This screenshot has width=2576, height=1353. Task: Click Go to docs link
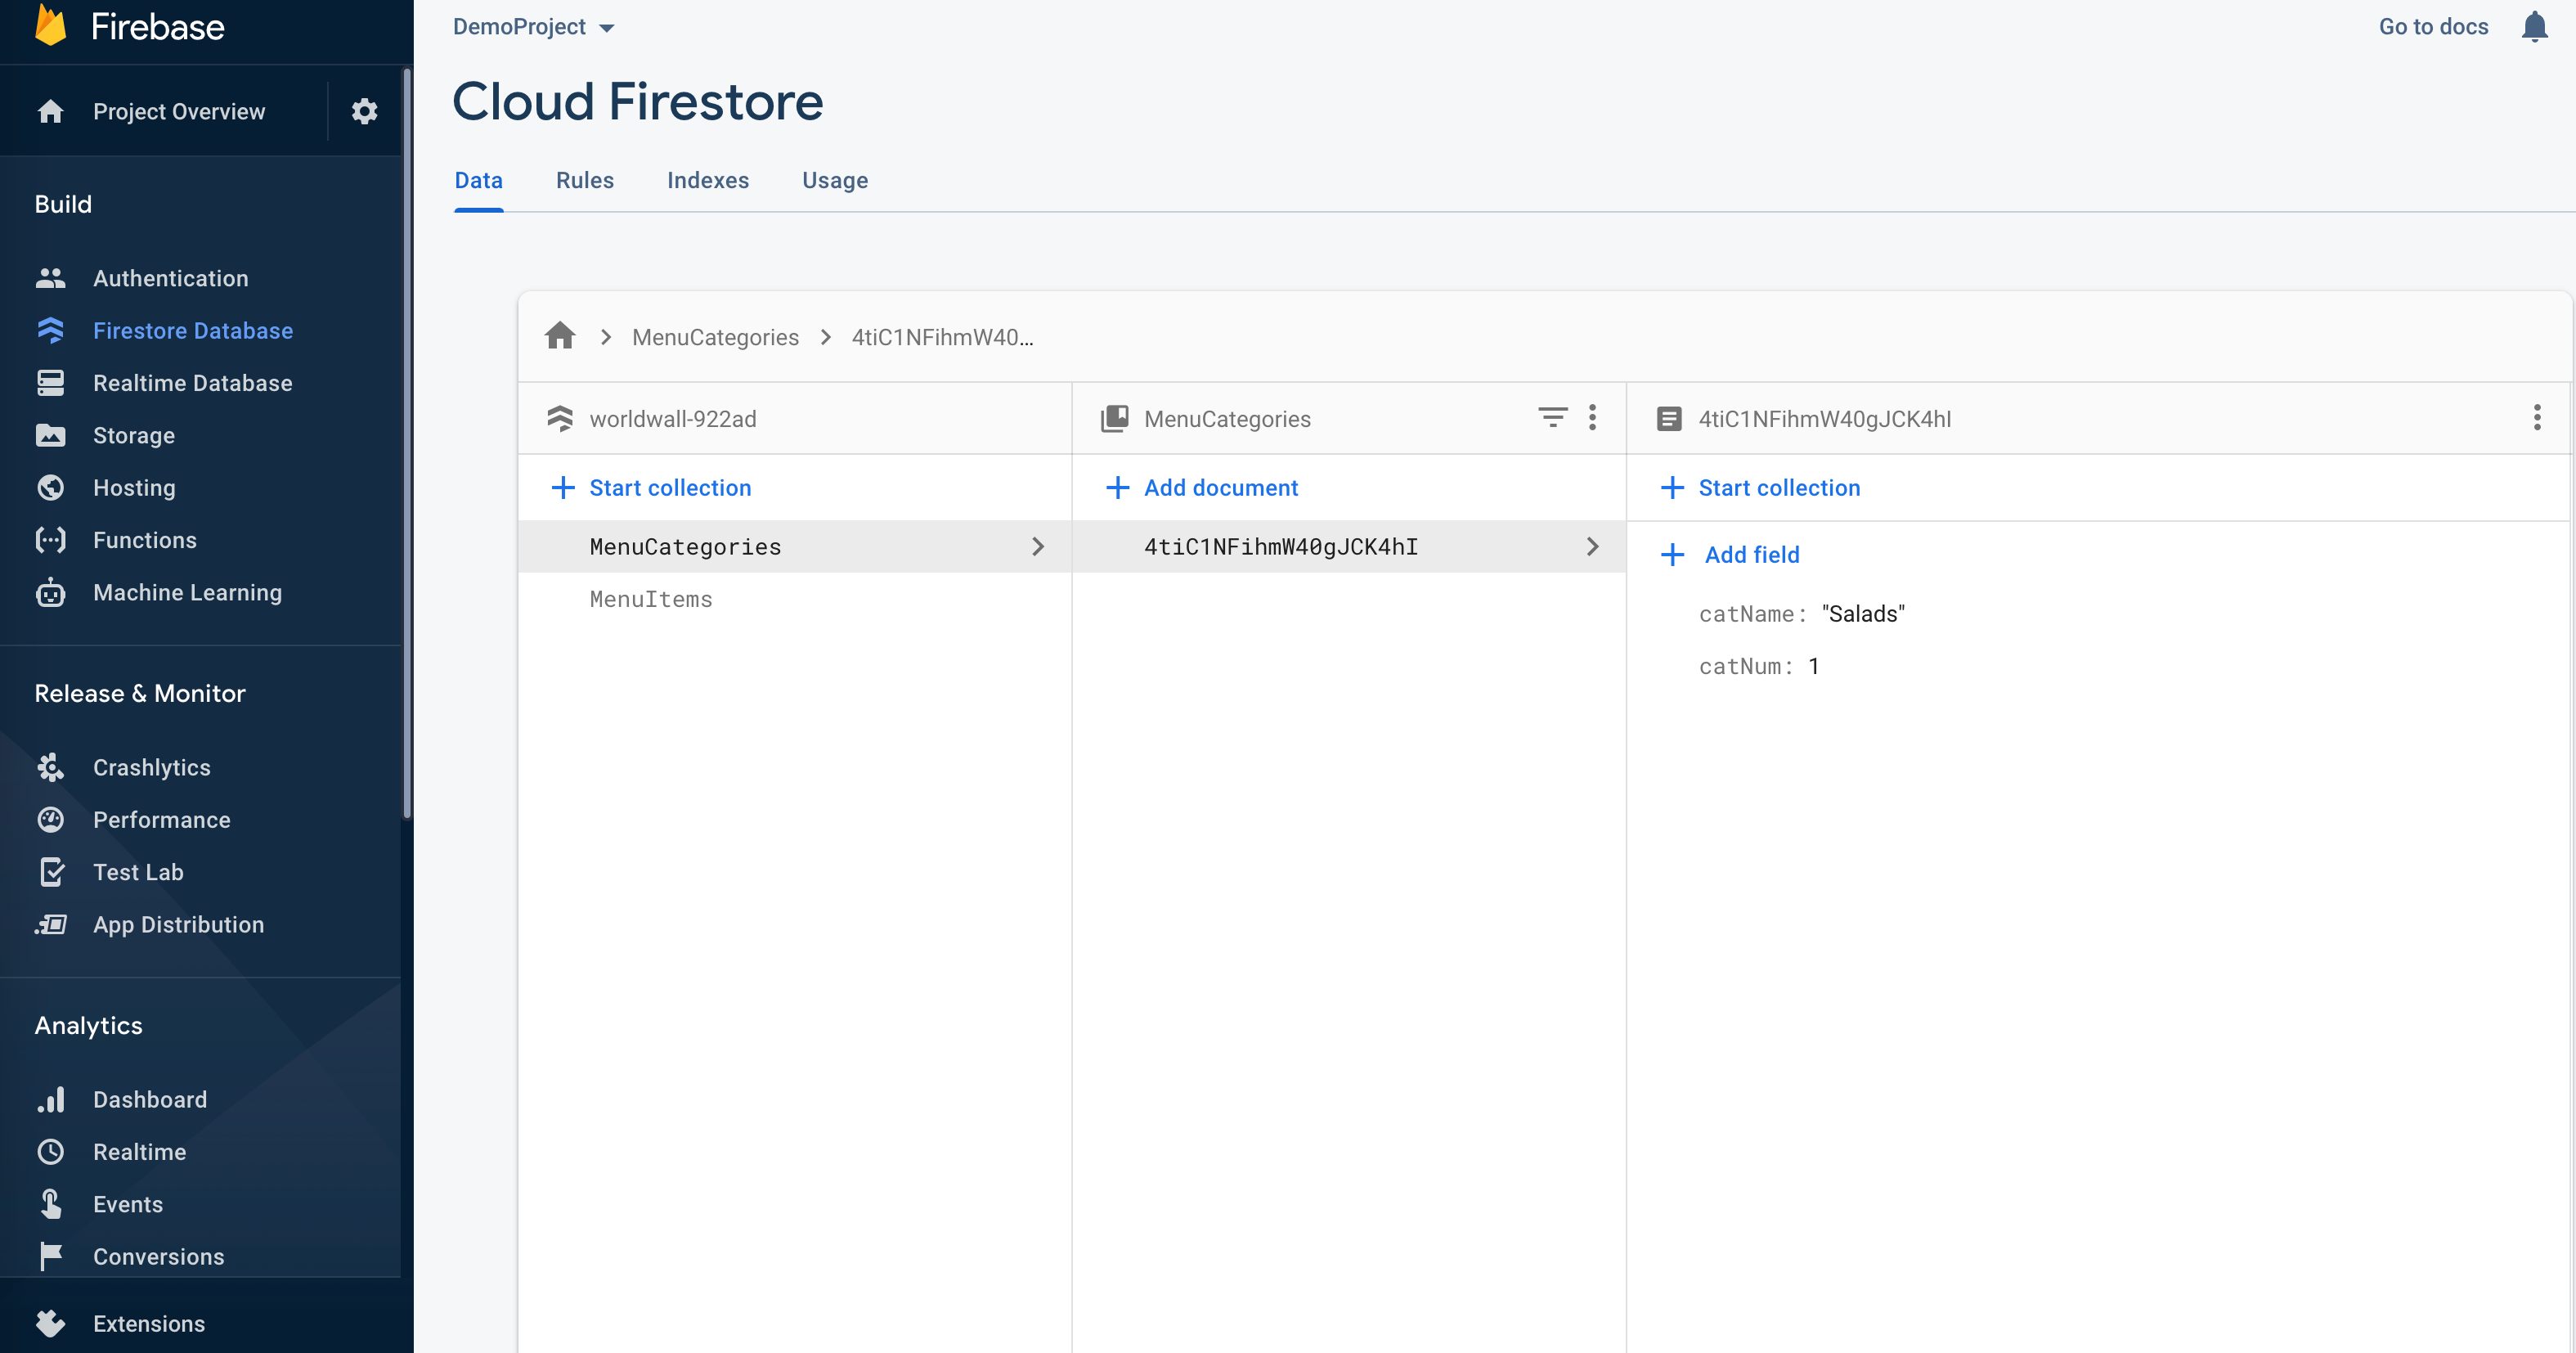pyautogui.click(x=2432, y=27)
